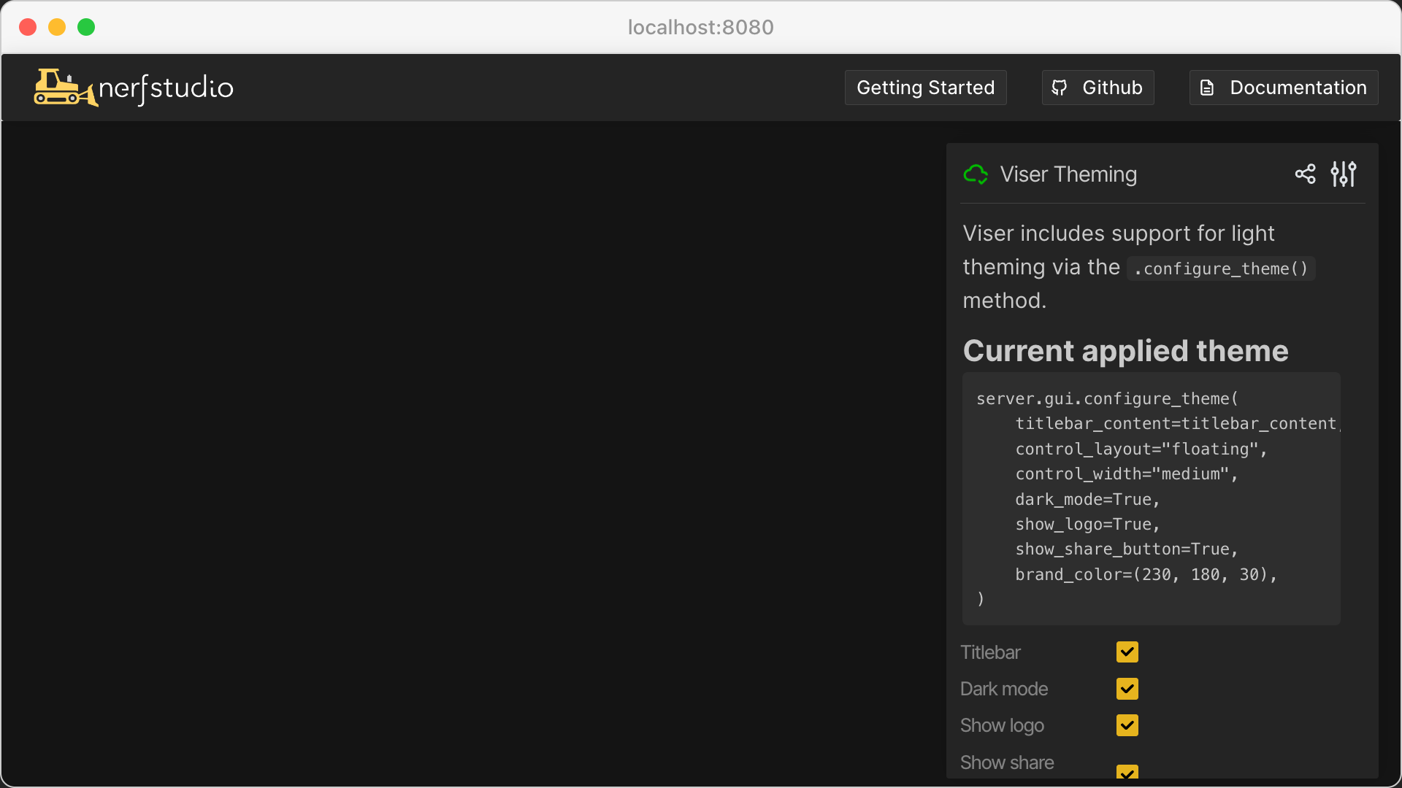Click the show_share_button=True code line
Screen dimensions: 1402x788
click(1127, 549)
